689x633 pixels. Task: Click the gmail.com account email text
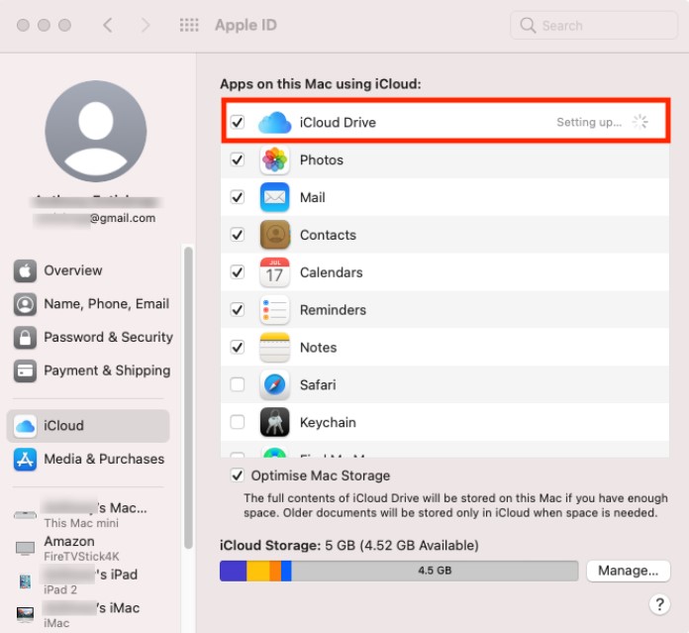point(123,218)
